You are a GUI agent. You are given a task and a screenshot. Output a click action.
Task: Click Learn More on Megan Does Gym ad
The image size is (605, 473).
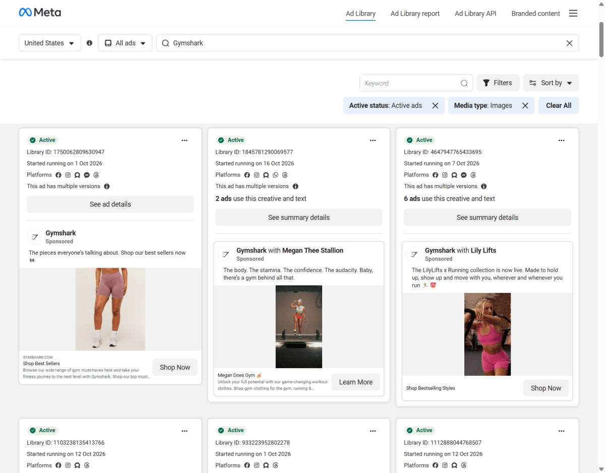[x=356, y=382]
